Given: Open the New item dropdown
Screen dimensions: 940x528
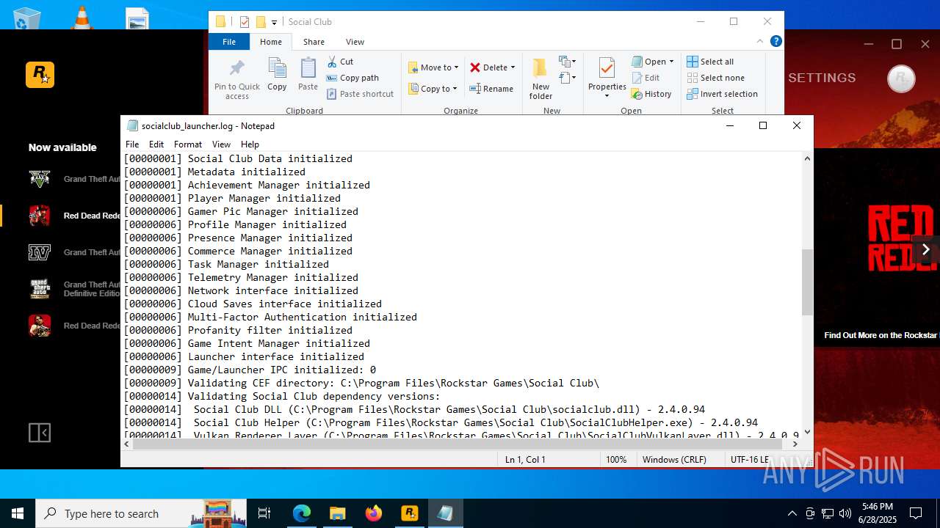Looking at the screenshot, I should pyautogui.click(x=567, y=62).
